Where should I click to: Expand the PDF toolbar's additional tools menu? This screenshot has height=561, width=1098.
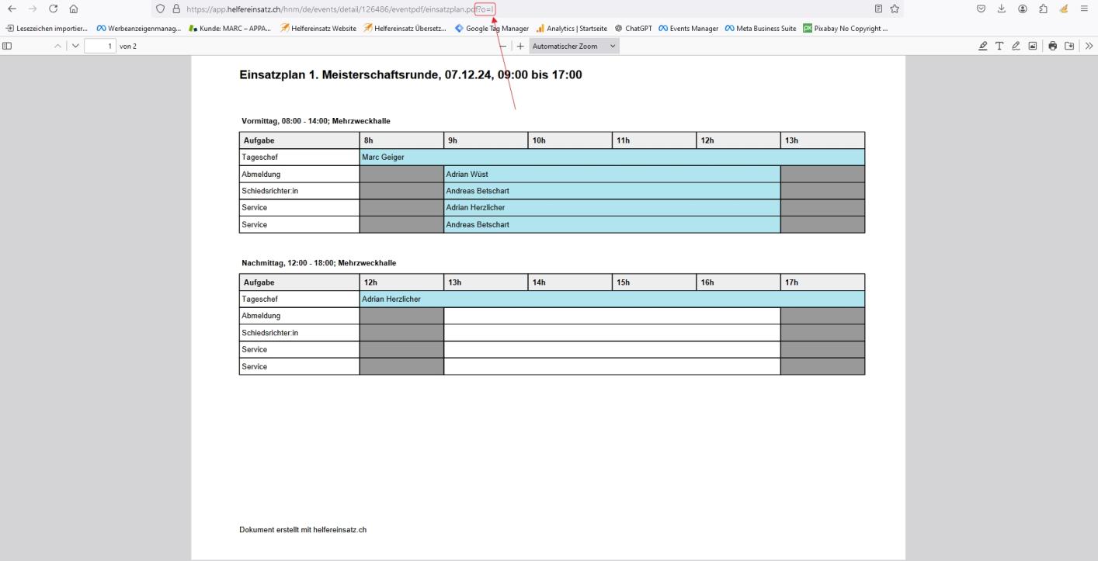[x=1089, y=47]
